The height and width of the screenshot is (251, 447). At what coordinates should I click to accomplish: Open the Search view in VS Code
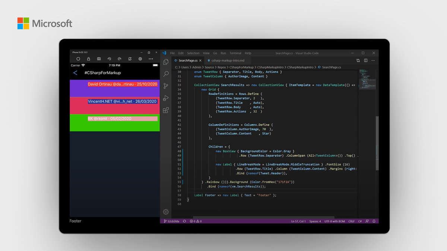click(x=166, y=74)
